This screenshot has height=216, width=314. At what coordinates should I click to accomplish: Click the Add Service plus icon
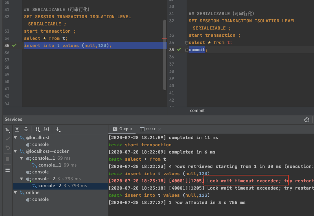(x=58, y=129)
